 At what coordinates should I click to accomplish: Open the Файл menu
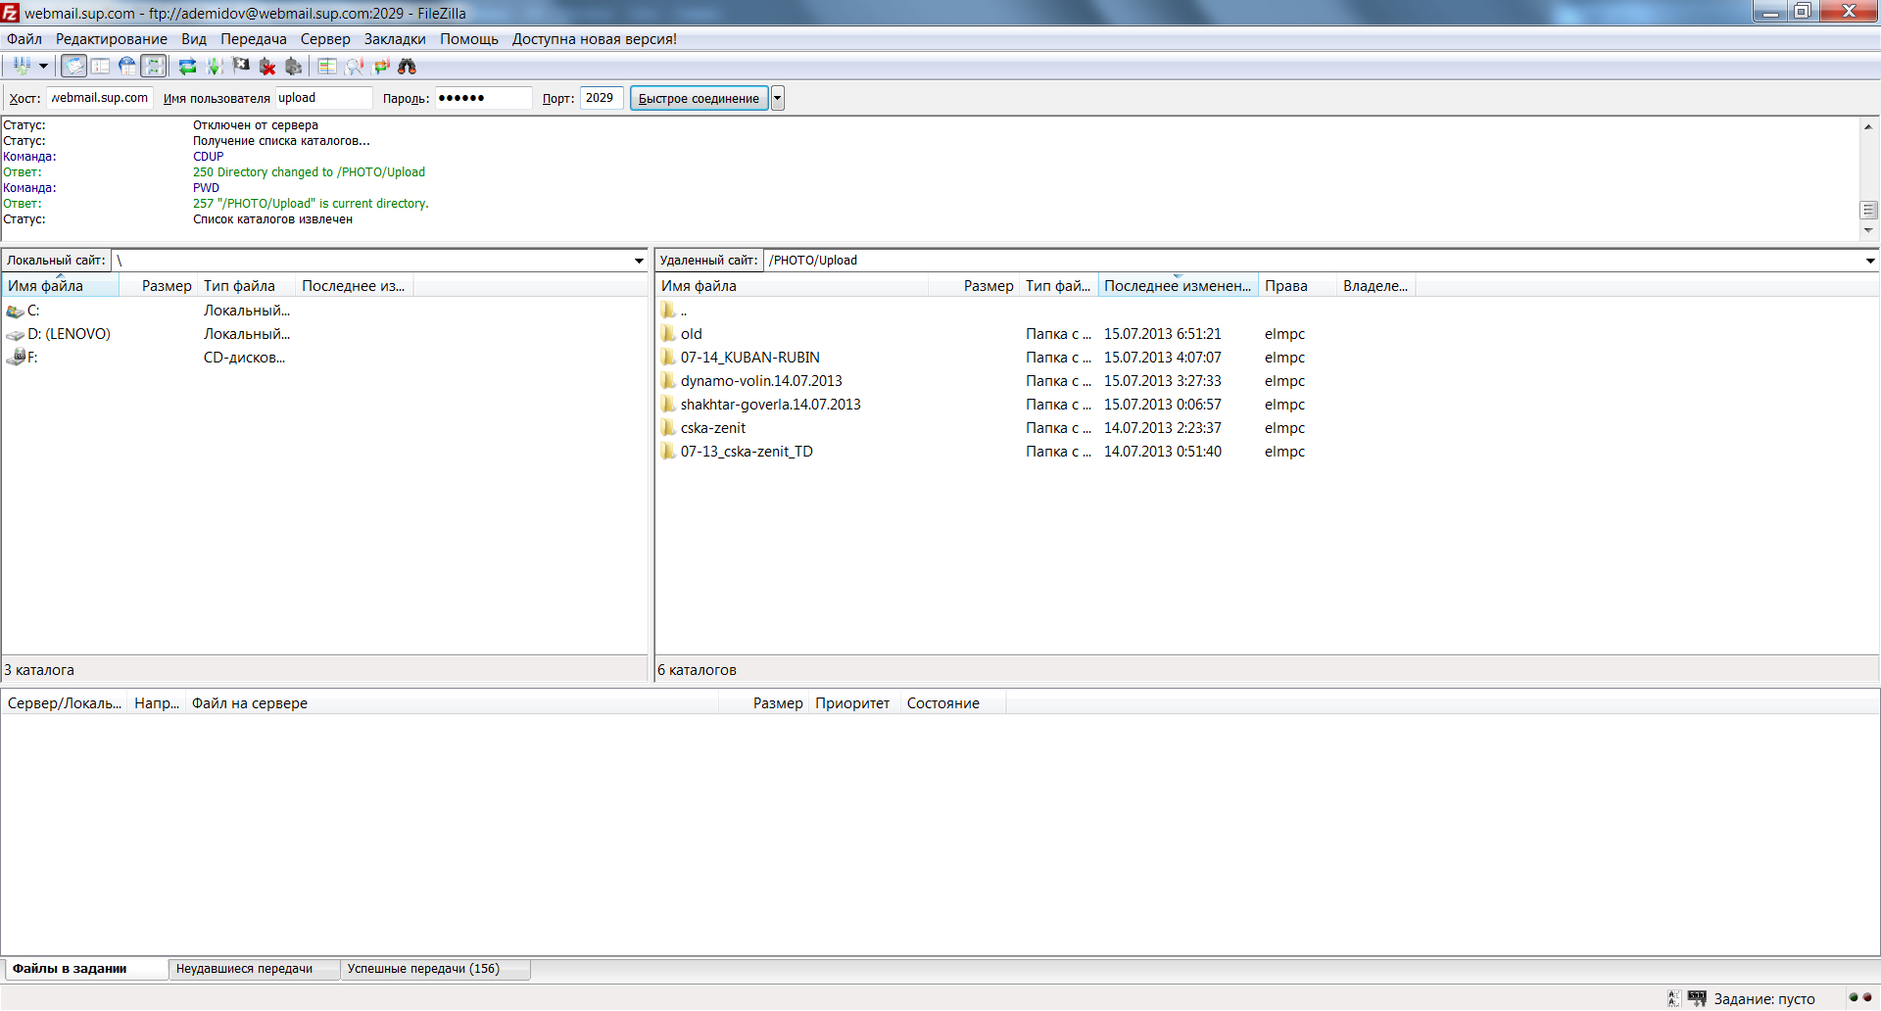(24, 39)
